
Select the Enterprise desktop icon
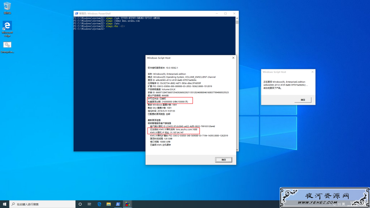[x=7, y=47]
